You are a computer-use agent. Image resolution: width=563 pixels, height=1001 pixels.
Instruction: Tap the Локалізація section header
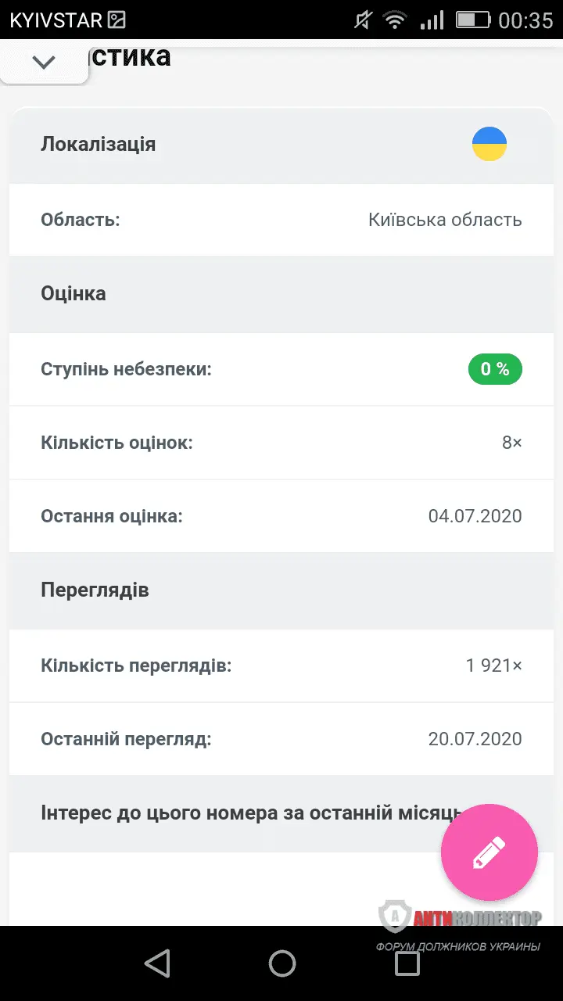[99, 145]
